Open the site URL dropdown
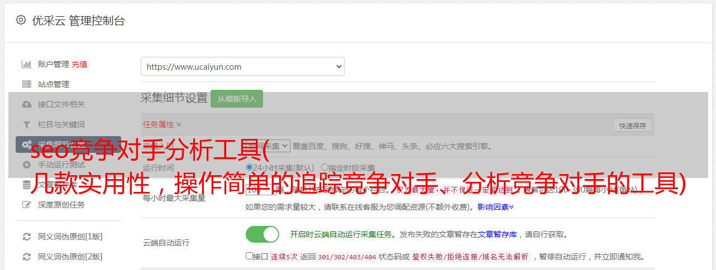Image resolution: width=716 pixels, height=270 pixels. 242,66
